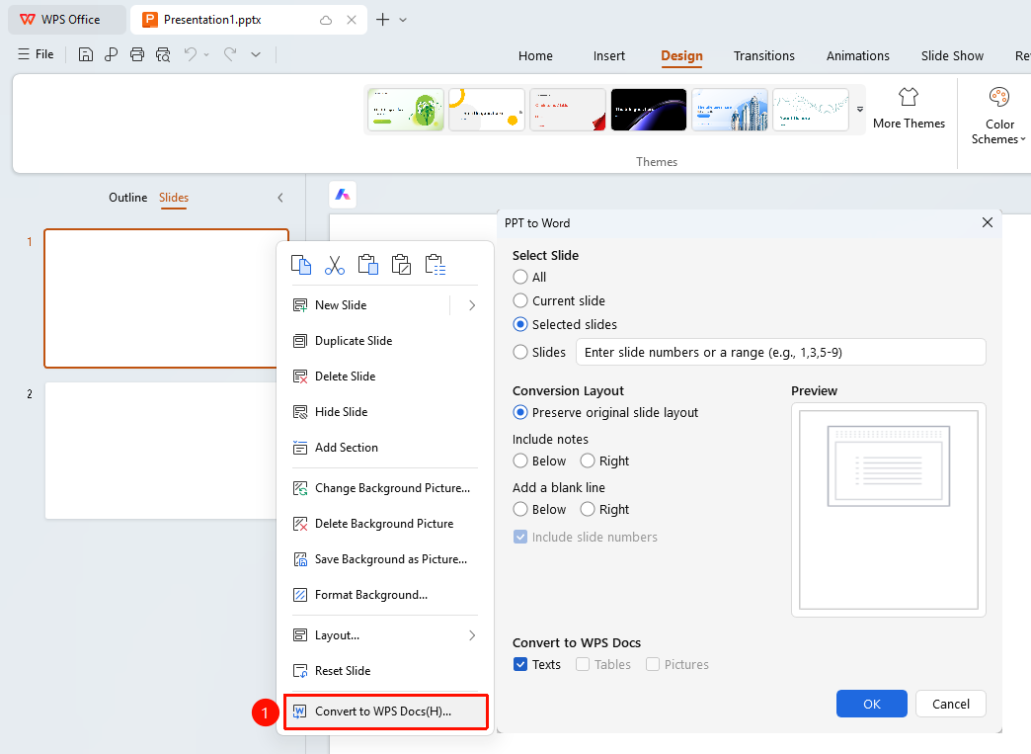Click the WPS AI icon above the slide

[x=343, y=194]
